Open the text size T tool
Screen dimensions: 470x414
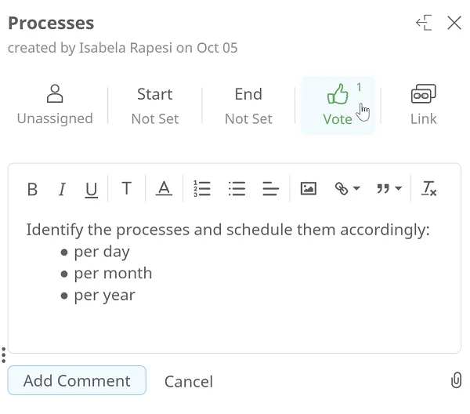(x=126, y=189)
